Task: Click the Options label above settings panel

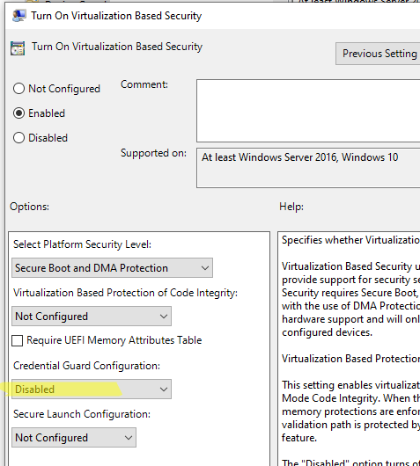Action: click(x=29, y=207)
